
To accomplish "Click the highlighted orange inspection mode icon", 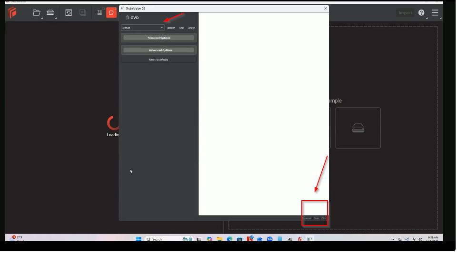I will pos(111,13).
